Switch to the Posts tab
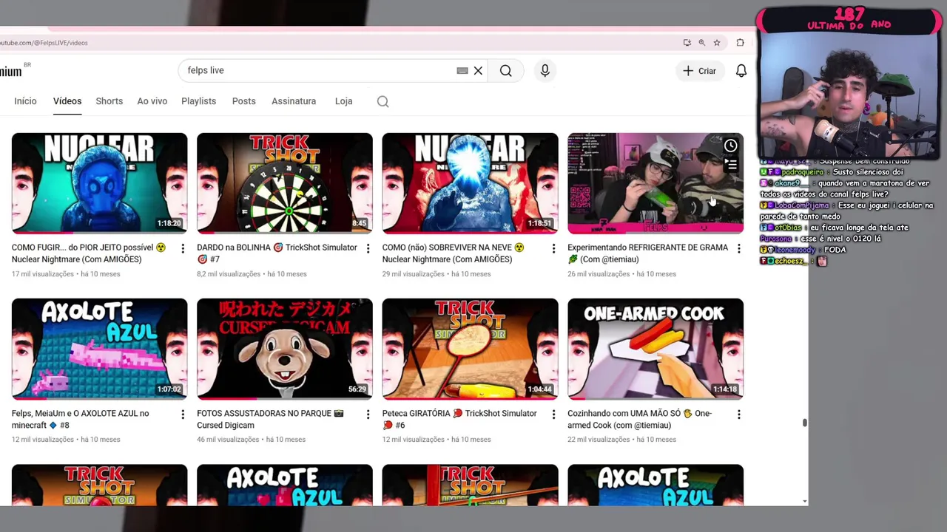Image resolution: width=947 pixels, height=532 pixels. pos(244,101)
